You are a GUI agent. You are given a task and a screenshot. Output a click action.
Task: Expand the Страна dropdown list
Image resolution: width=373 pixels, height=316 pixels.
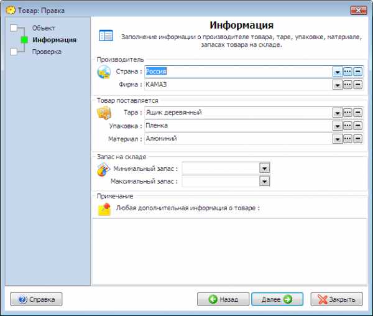tap(338, 72)
